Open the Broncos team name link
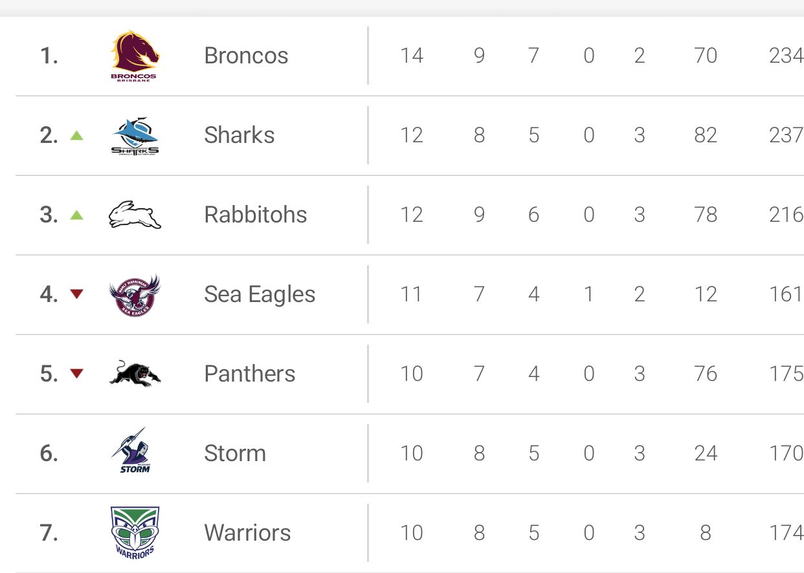Viewport: 804px width, 573px height. point(246,56)
